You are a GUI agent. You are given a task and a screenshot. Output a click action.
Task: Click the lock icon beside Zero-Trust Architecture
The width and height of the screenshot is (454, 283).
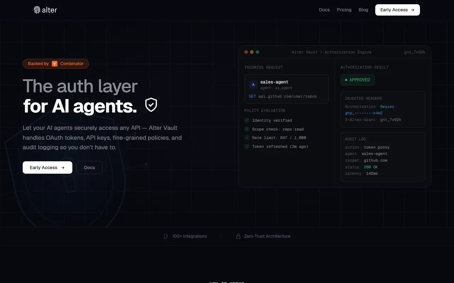point(238,236)
